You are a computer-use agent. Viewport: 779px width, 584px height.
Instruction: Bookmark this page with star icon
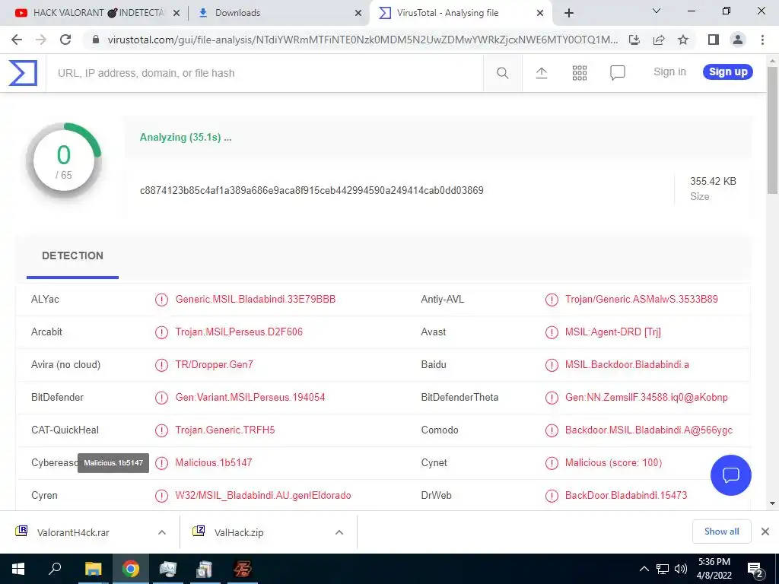tap(683, 40)
